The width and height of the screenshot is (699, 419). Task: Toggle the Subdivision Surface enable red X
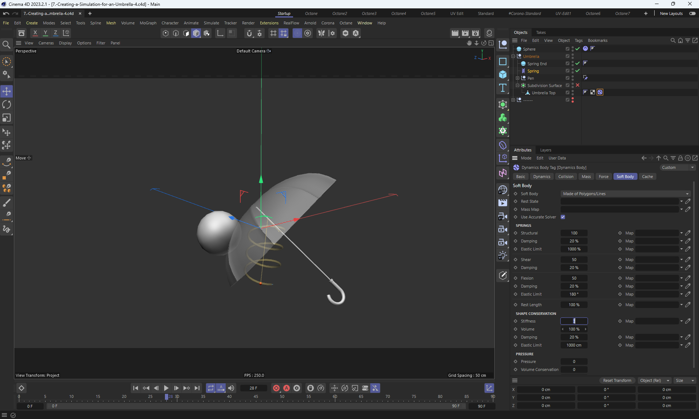[577, 85]
